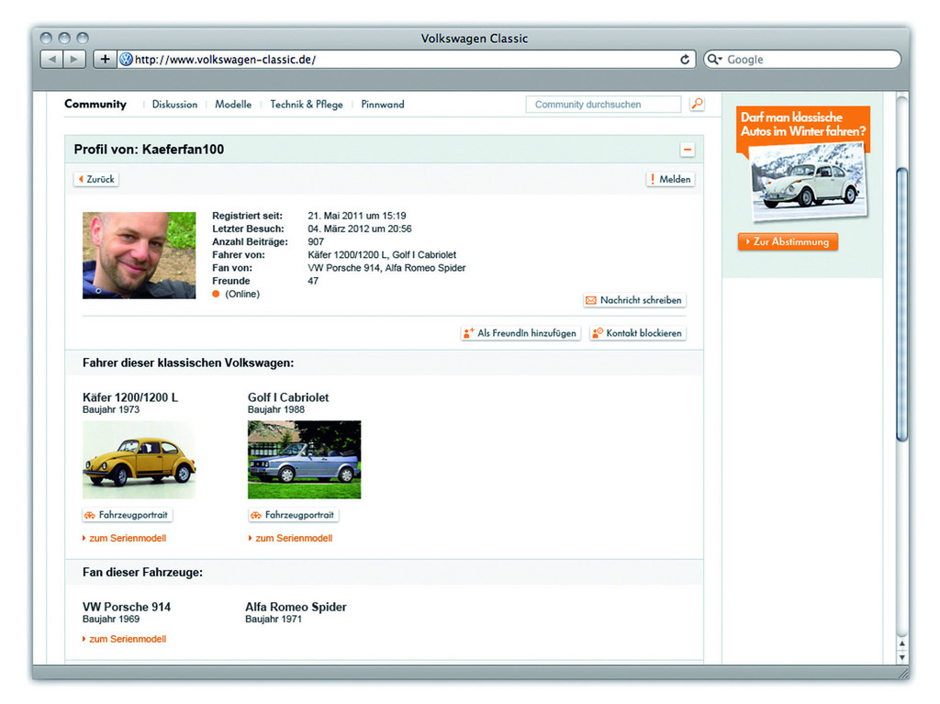The height and width of the screenshot is (704, 940).
Task: Click the VW Porsche 914 heading
Action: [127, 607]
